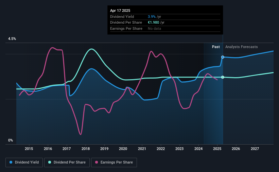This screenshot has width=279, height=172.
Task: Click the pink Earnings Per Share legend dot
Action: pyautogui.click(x=97, y=162)
